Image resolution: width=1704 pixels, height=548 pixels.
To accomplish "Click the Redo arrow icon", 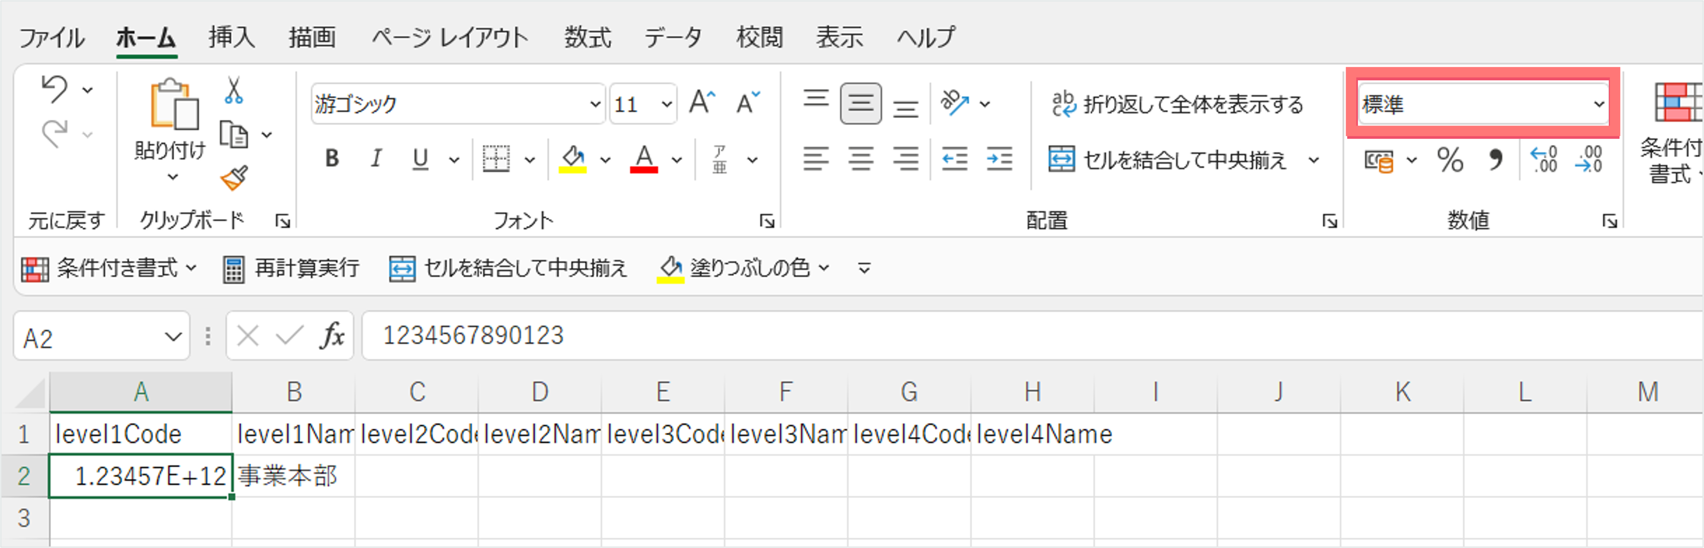I will 54,134.
